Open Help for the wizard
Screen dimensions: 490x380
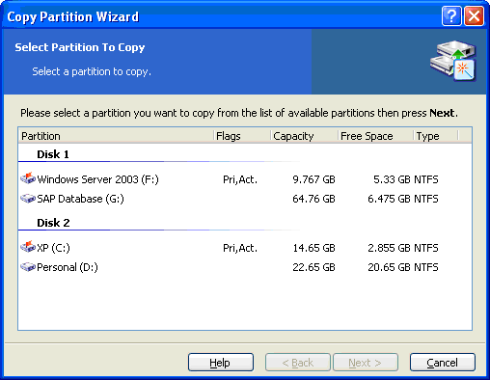coord(221,363)
